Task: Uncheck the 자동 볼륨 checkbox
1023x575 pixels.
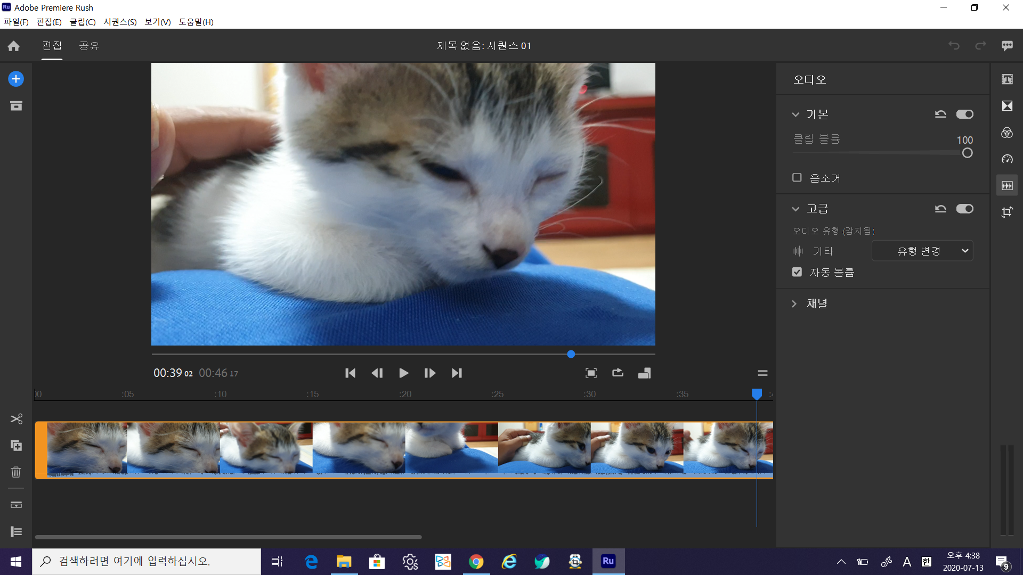Action: point(797,272)
